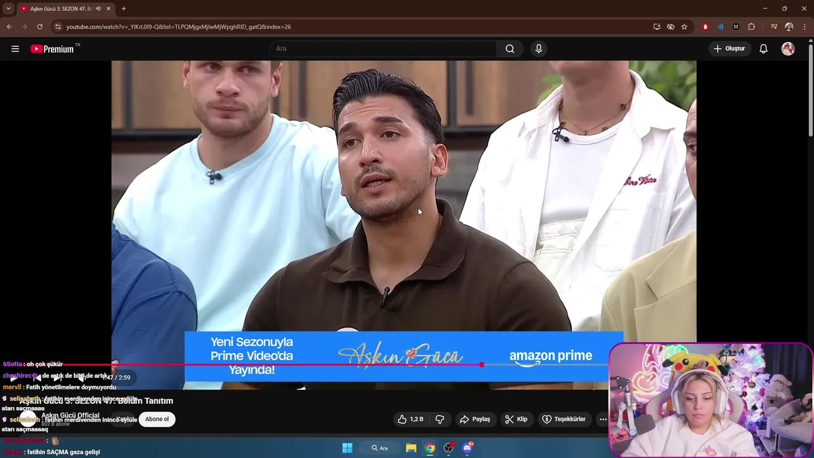
Task: Open Chrome profile avatar in toolbar
Action: [x=789, y=27]
